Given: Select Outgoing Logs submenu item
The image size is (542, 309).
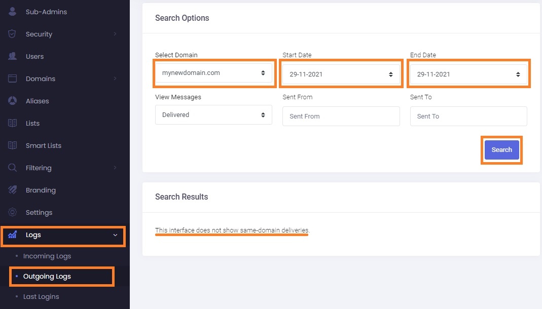Looking at the screenshot, I should tap(47, 276).
